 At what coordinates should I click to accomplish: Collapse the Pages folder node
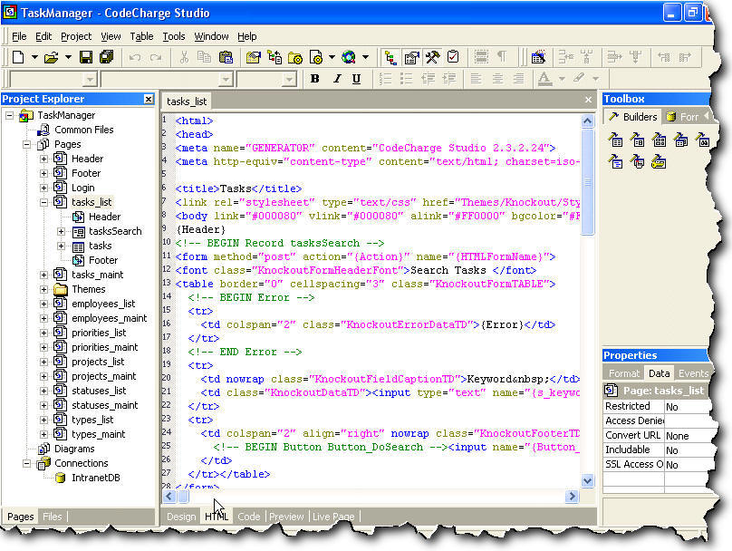[27, 144]
